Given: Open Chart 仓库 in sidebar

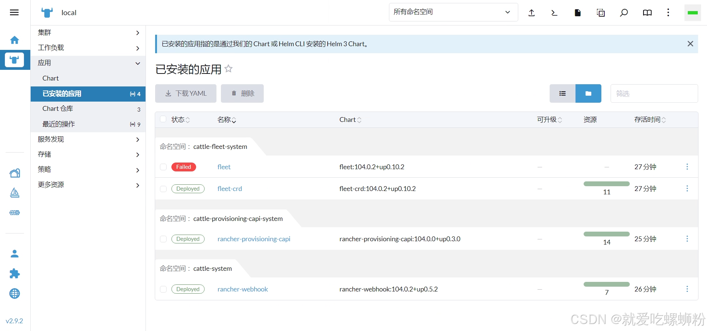Looking at the screenshot, I should click(88, 109).
